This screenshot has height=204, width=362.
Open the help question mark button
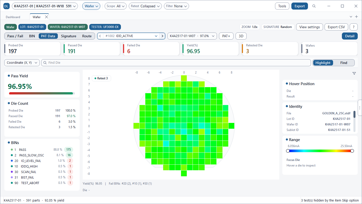(354, 27)
